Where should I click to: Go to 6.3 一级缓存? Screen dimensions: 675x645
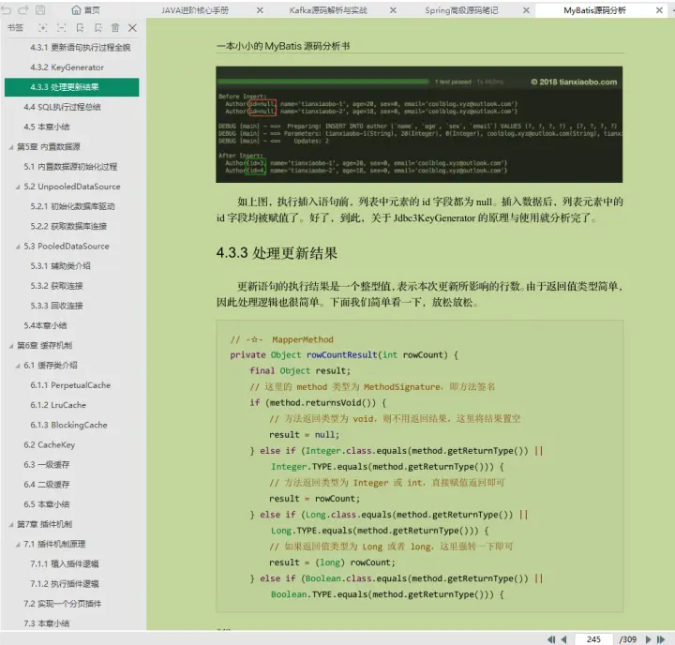click(x=47, y=465)
